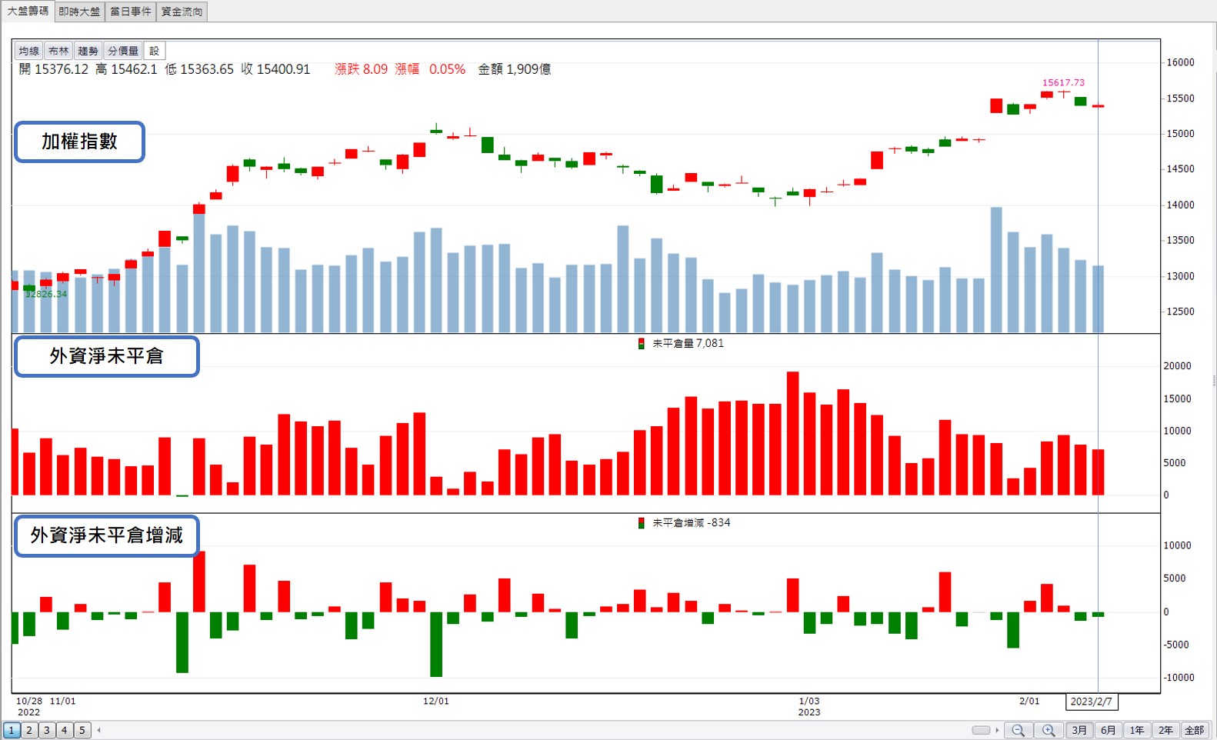Open the 當日事件 tab
The image size is (1217, 740).
[x=131, y=12]
